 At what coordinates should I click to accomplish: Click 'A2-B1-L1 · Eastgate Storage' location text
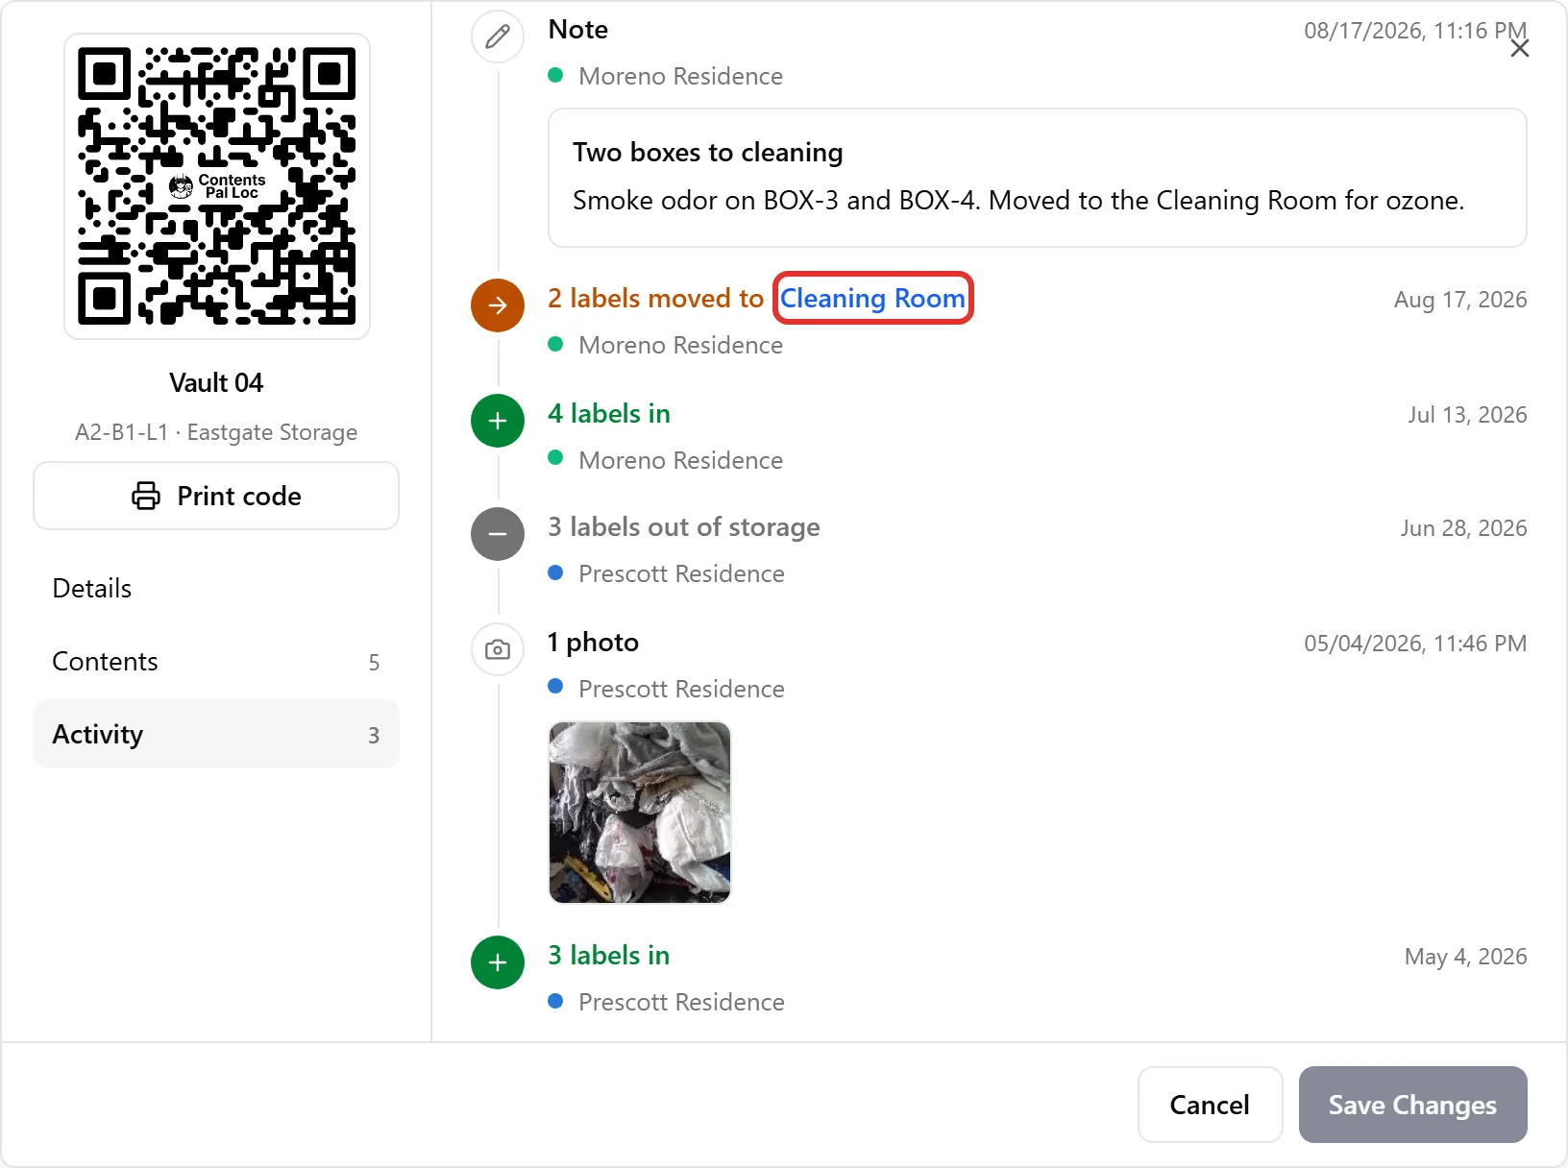click(x=216, y=432)
